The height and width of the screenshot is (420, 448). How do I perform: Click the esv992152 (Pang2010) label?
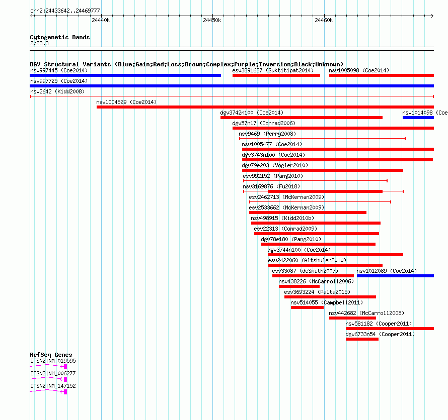coord(273,176)
